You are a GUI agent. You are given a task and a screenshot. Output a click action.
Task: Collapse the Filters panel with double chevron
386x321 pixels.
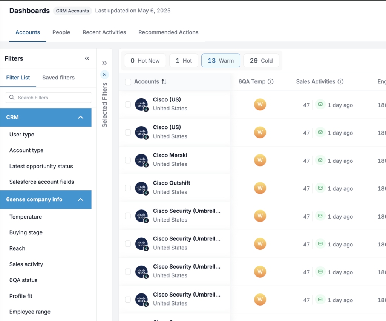87,58
